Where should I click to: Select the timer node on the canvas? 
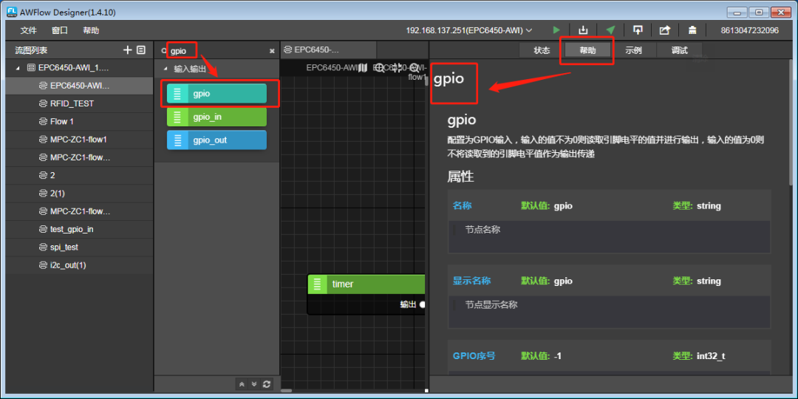pyautogui.click(x=366, y=284)
